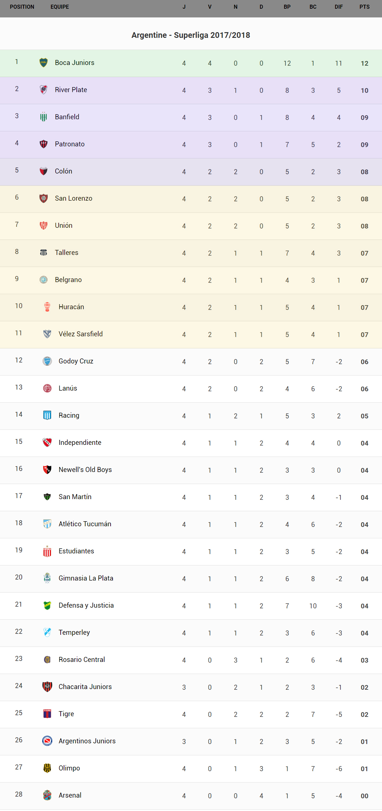Open the Rosario Central team link
The image size is (382, 811).
[x=81, y=660]
